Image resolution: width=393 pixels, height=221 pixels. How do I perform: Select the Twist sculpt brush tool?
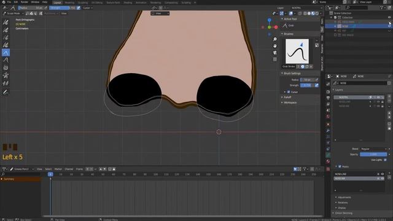(x=6, y=68)
